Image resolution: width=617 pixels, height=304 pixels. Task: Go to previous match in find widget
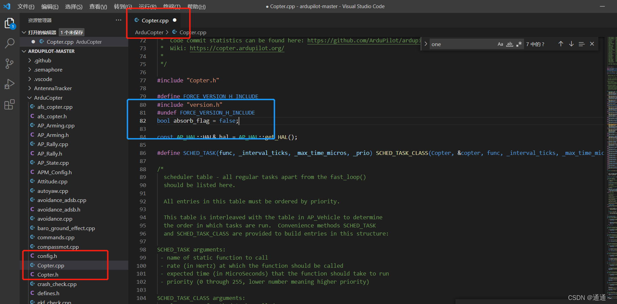(x=561, y=44)
